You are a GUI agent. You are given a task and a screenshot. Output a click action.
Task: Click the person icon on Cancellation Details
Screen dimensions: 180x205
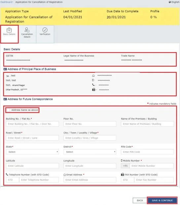point(27,30)
